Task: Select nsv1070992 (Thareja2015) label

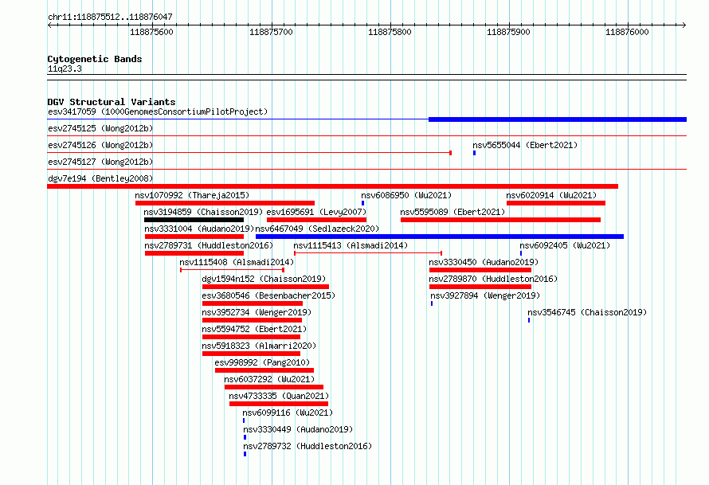Action: [192, 195]
